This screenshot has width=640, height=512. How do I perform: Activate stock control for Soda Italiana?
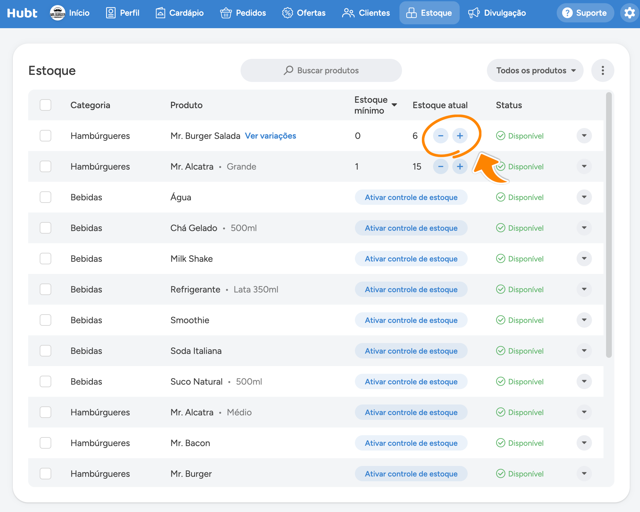coord(411,351)
